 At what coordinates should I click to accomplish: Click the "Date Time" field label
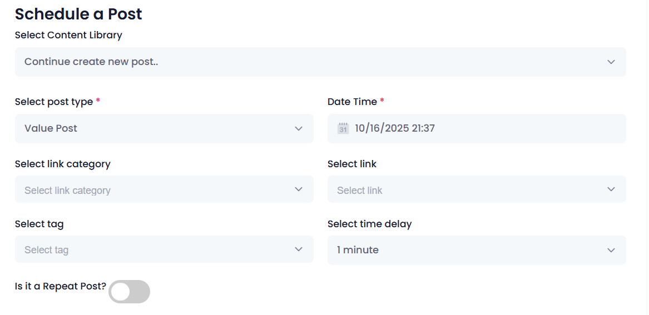352,102
